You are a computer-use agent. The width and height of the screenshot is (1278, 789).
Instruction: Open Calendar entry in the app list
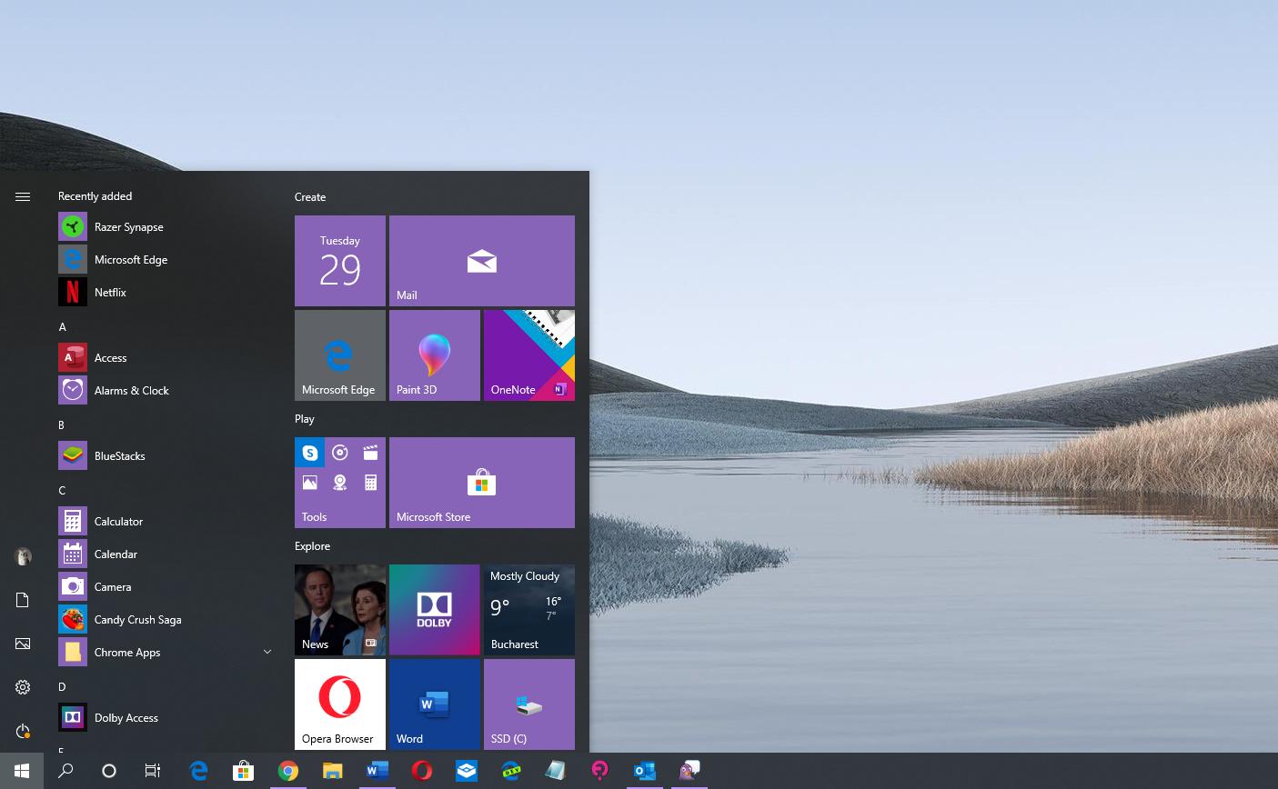pos(166,554)
